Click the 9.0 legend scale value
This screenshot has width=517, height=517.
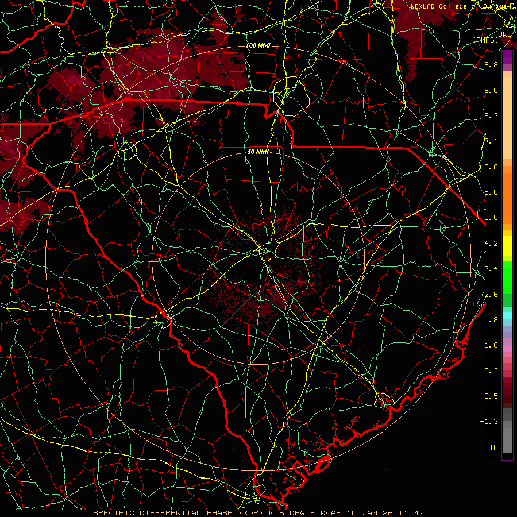(491, 90)
